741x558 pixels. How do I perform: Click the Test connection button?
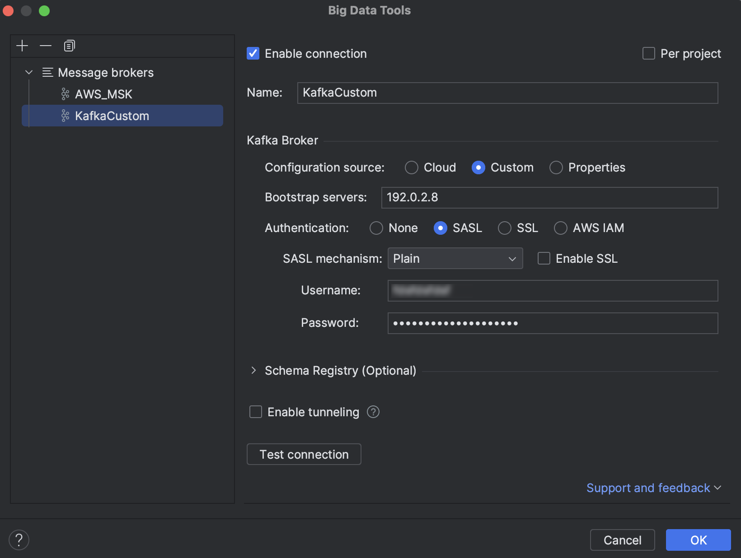point(304,454)
